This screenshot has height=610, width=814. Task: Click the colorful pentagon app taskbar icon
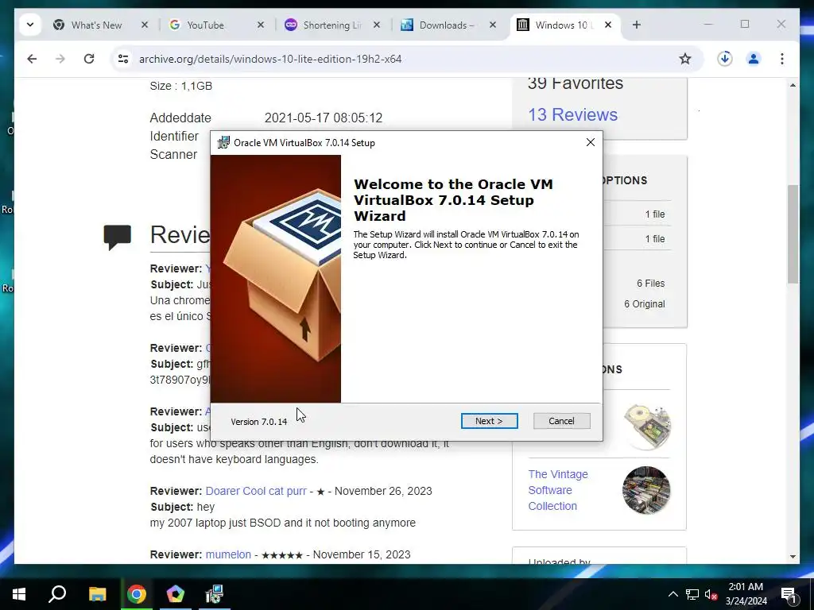pos(176,594)
